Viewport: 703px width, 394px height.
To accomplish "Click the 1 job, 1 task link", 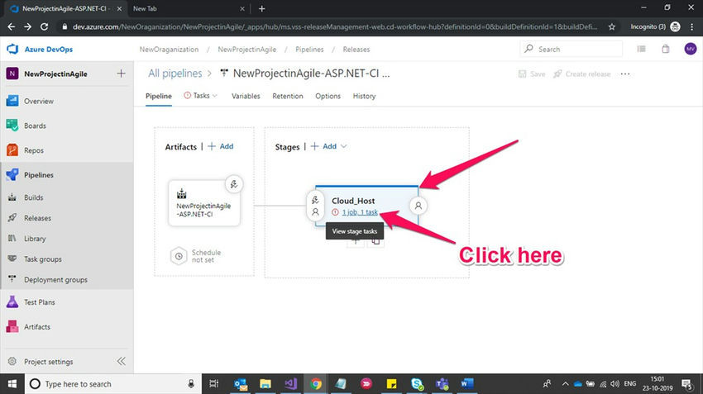I will (x=360, y=212).
